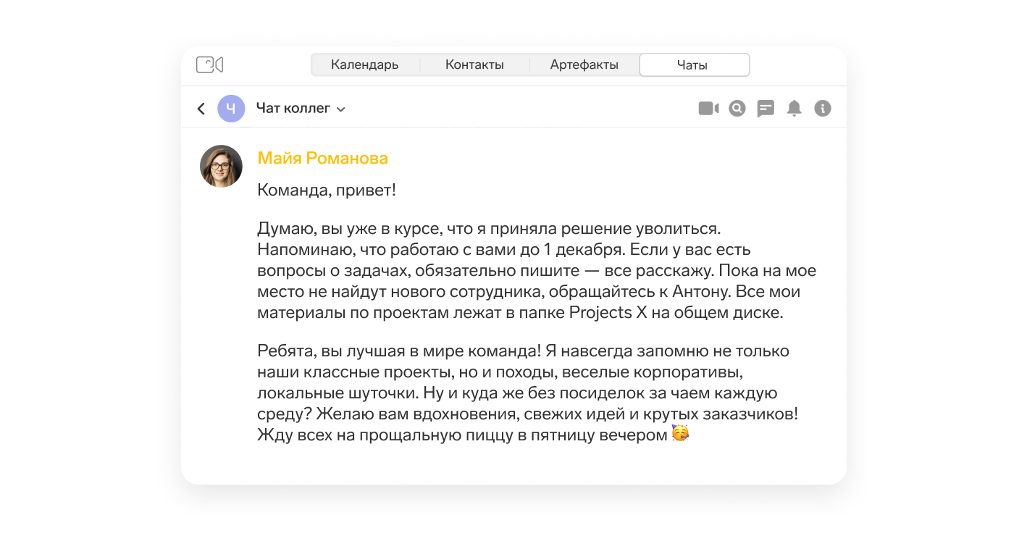The width and height of the screenshot is (1027, 536).
Task: Click the greeting Команда, привет!
Action: point(327,190)
